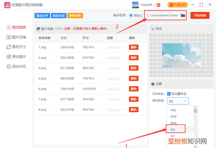Select the 8.png file name
The height and width of the screenshot is (148, 216).
click(42, 110)
